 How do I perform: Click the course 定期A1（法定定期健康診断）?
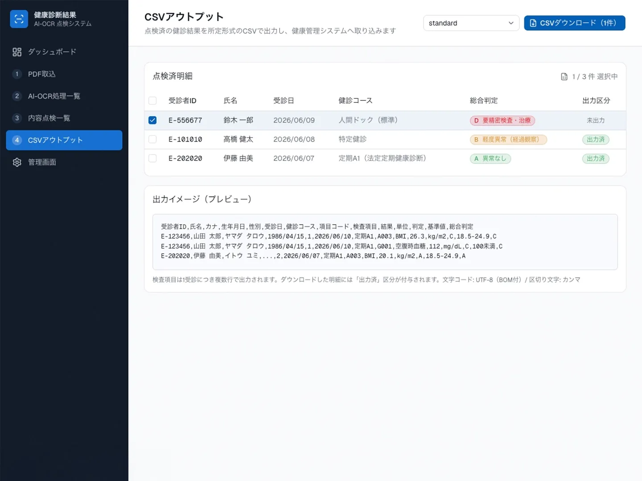[382, 158]
